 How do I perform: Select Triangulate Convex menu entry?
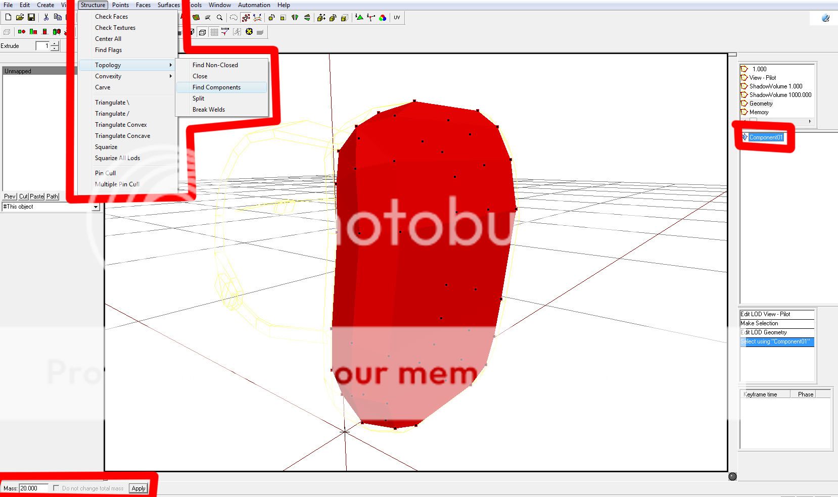pos(121,125)
